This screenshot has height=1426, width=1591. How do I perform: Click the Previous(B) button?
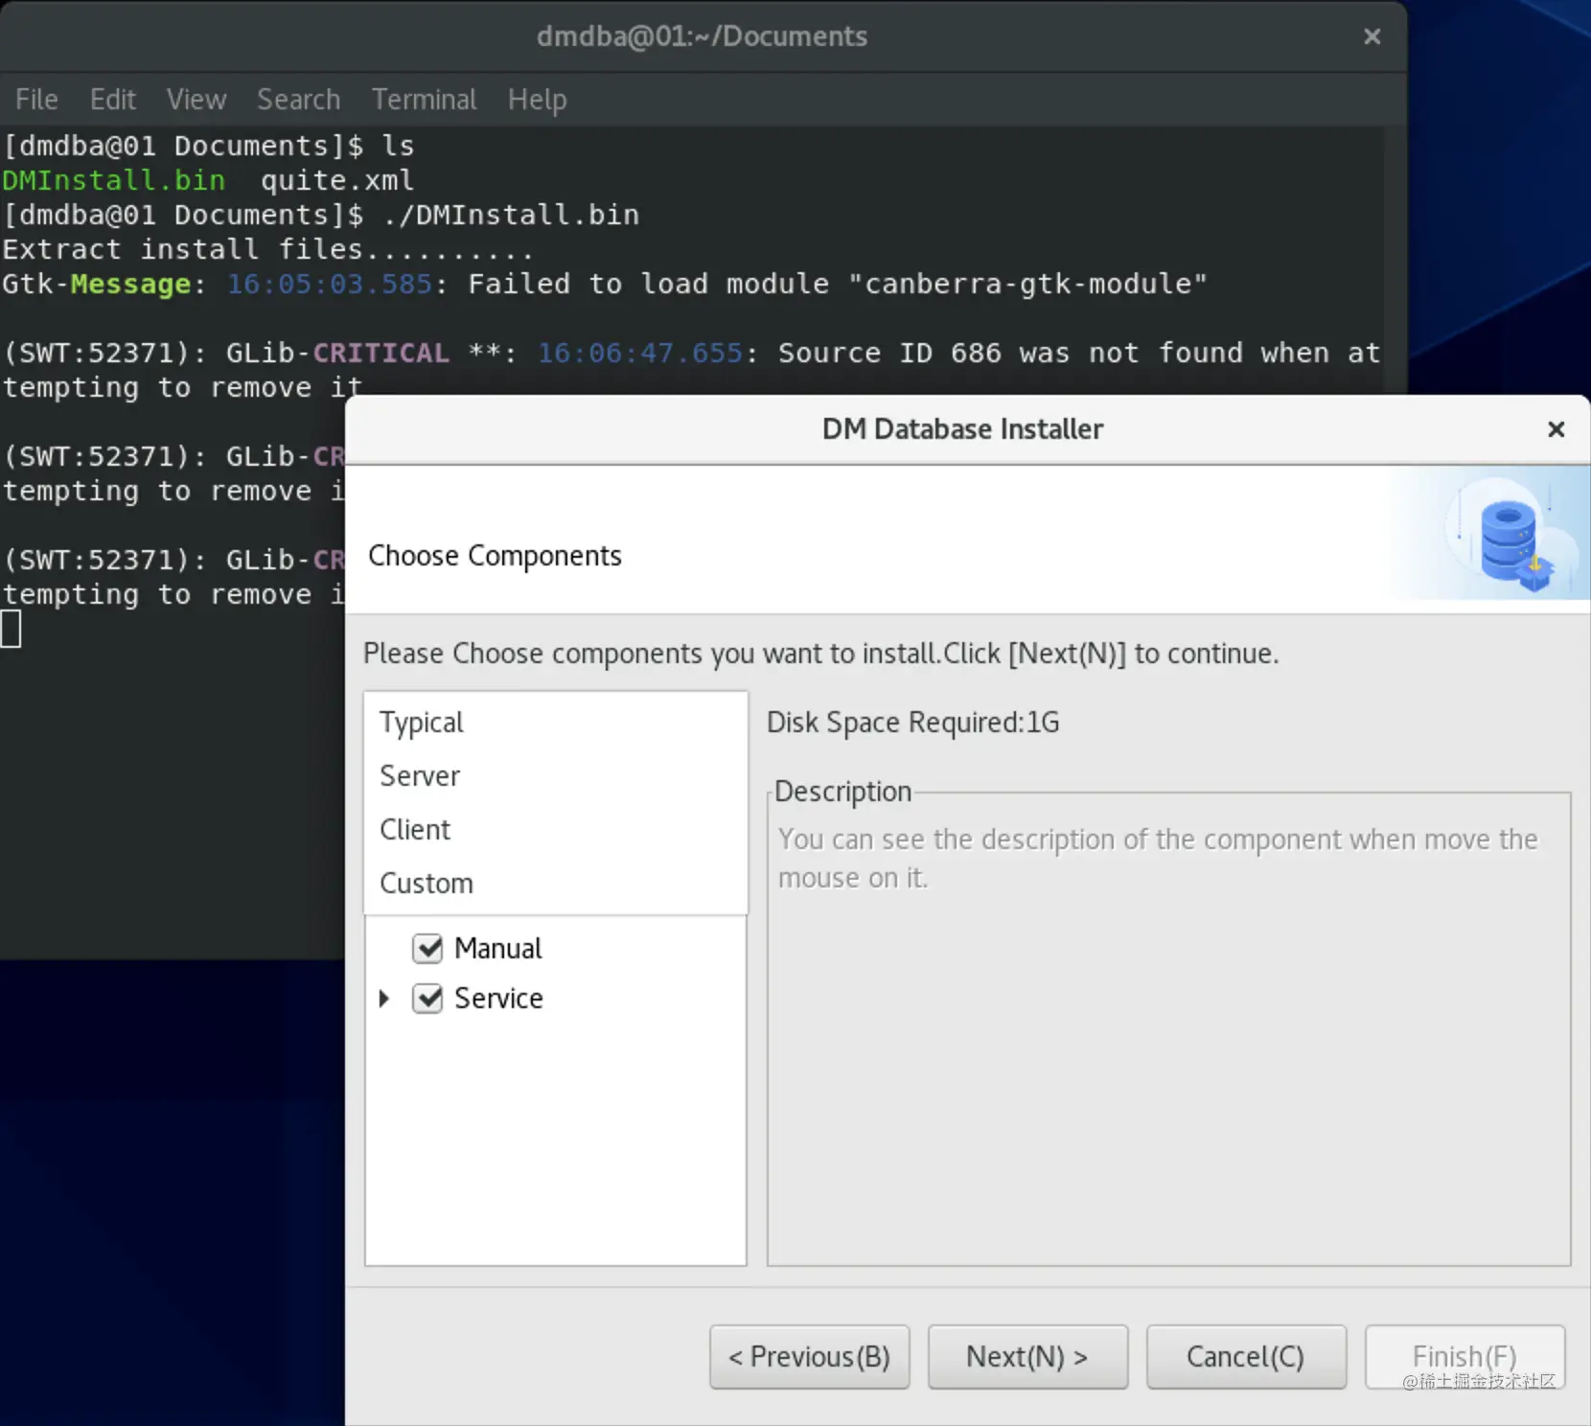click(x=810, y=1357)
